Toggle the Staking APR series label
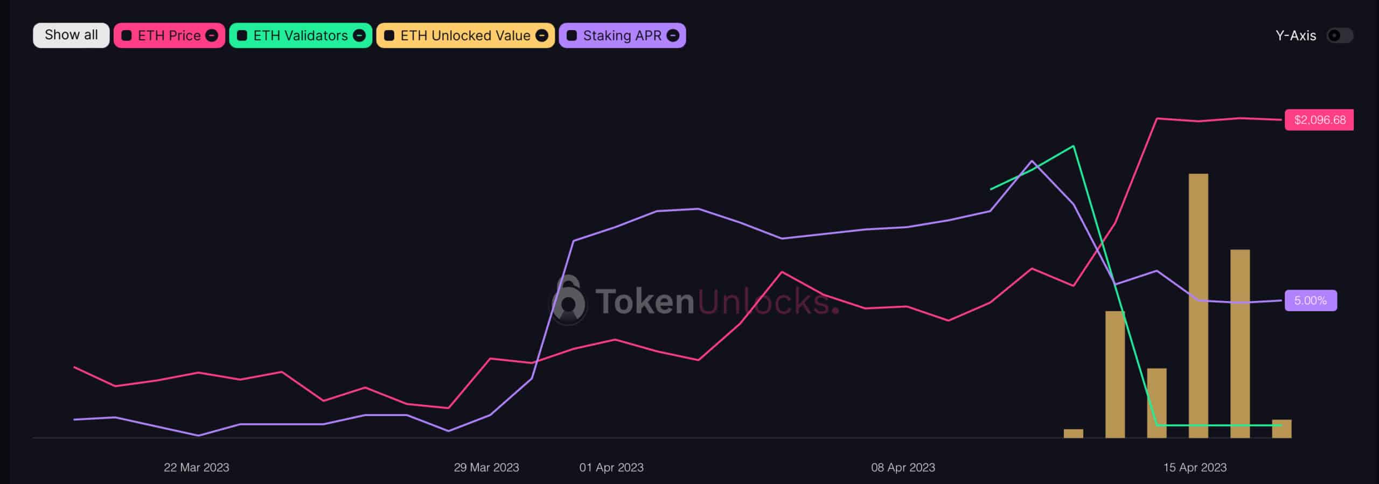This screenshot has width=1379, height=484. [622, 36]
